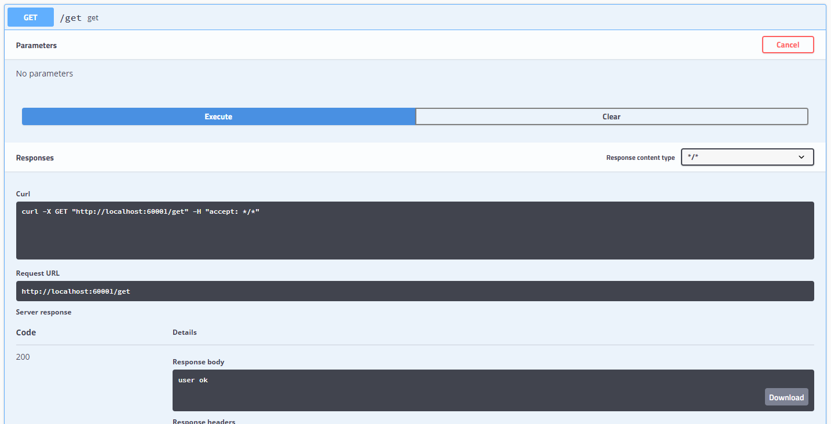Cancel the try-it-out mode

[788, 45]
